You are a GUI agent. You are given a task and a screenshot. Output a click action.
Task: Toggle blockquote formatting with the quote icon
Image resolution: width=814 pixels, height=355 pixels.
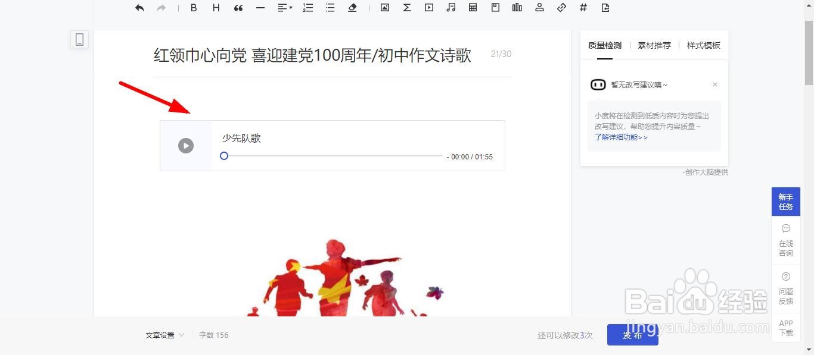click(x=238, y=8)
